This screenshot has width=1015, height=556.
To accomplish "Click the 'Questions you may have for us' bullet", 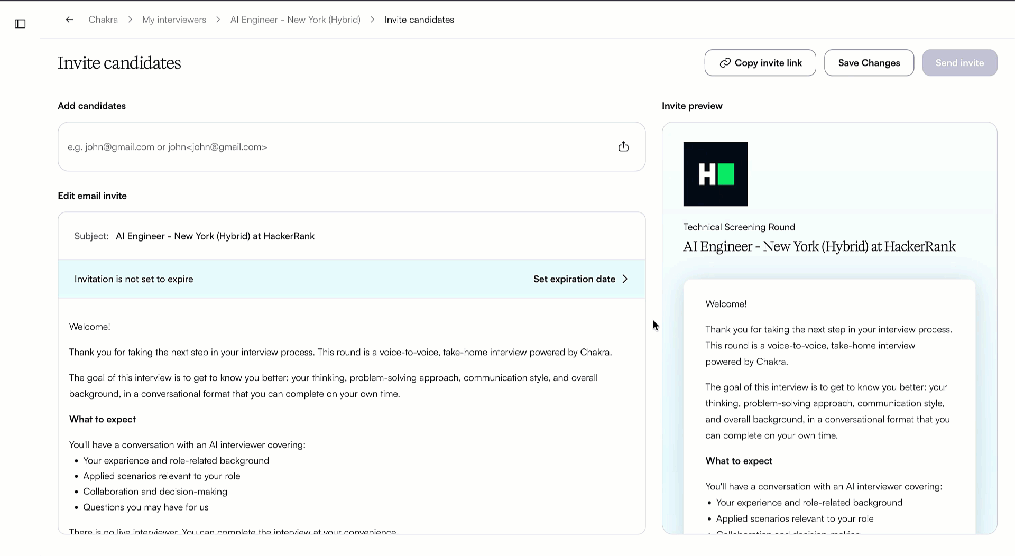I will [145, 507].
